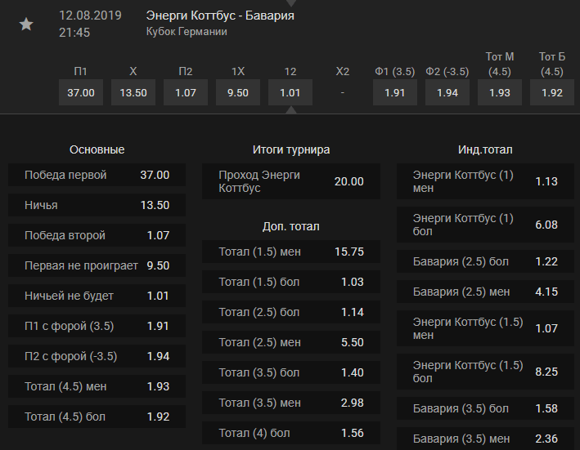Image resolution: width=580 pixels, height=450 pixels.
Task: Select Тотал (1.5) бол at 1.03
Action: [291, 282]
